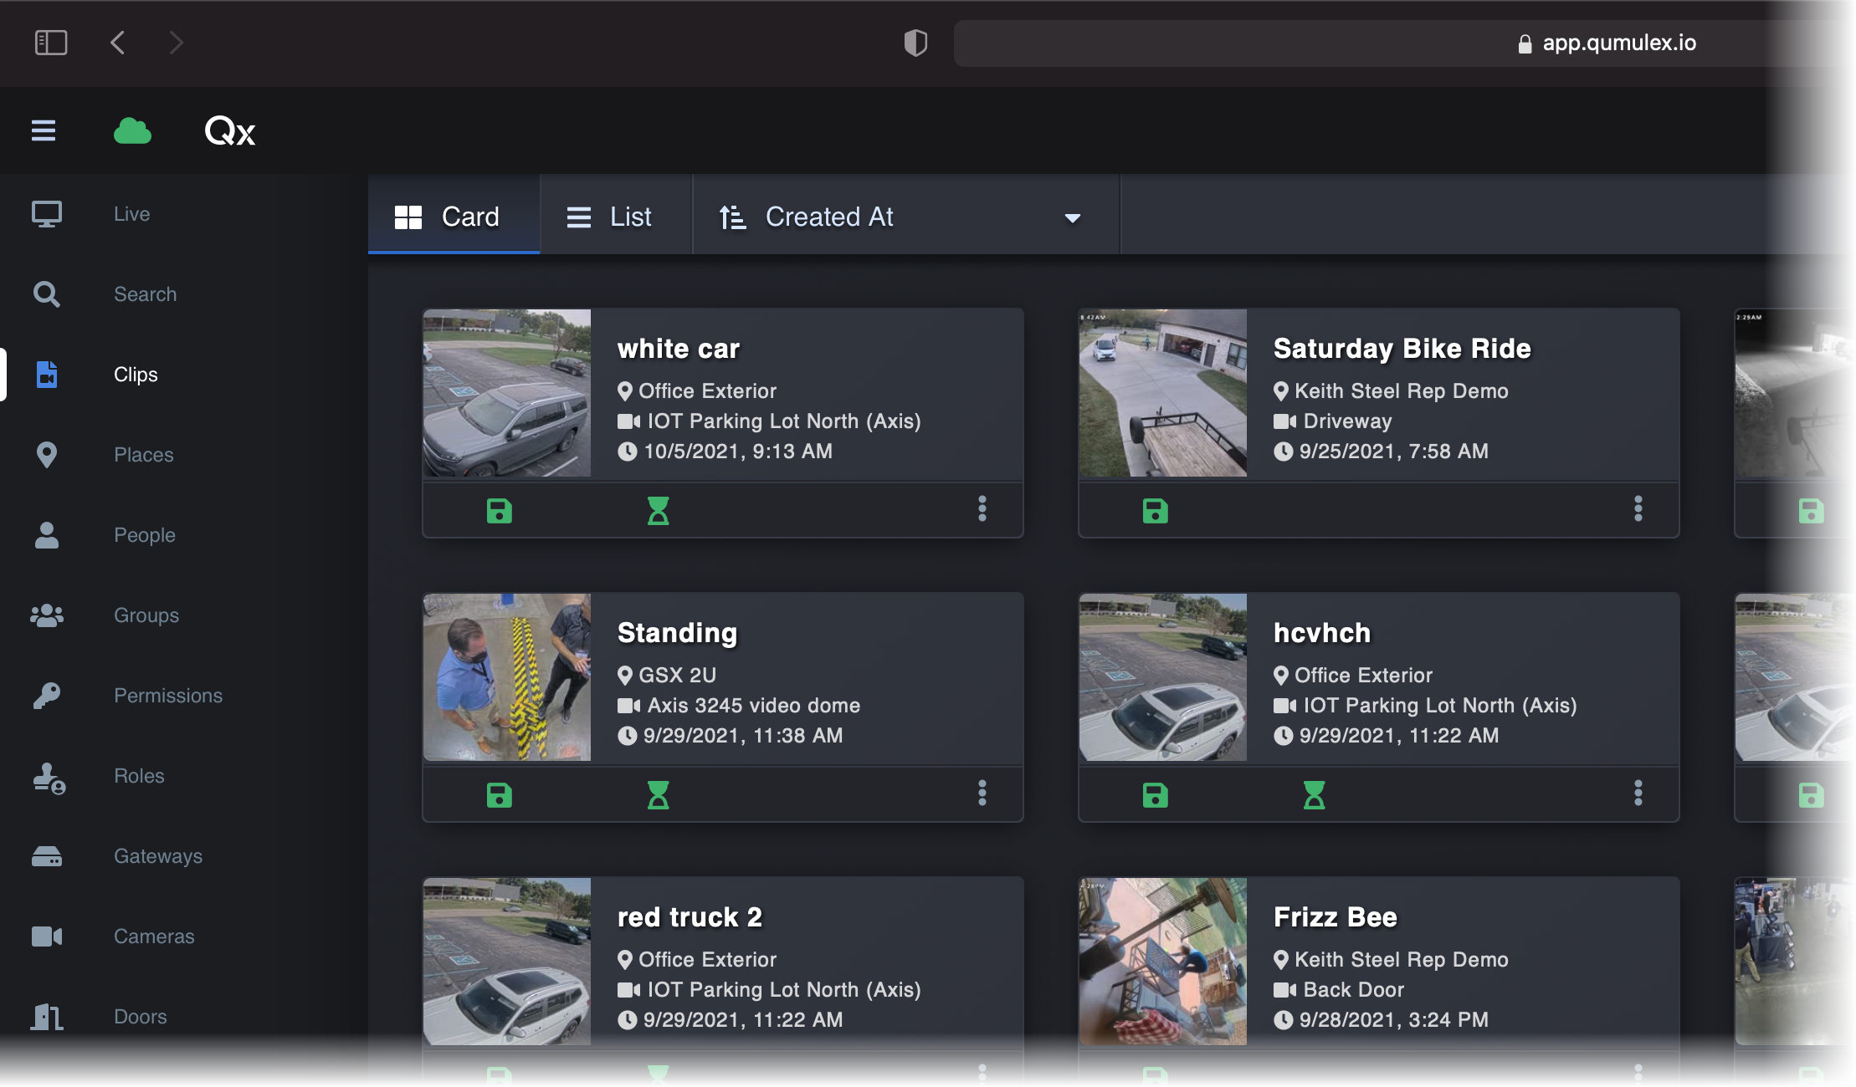Click the Standing clip hourglass icon
This screenshot has width=1856, height=1087.
(x=659, y=794)
